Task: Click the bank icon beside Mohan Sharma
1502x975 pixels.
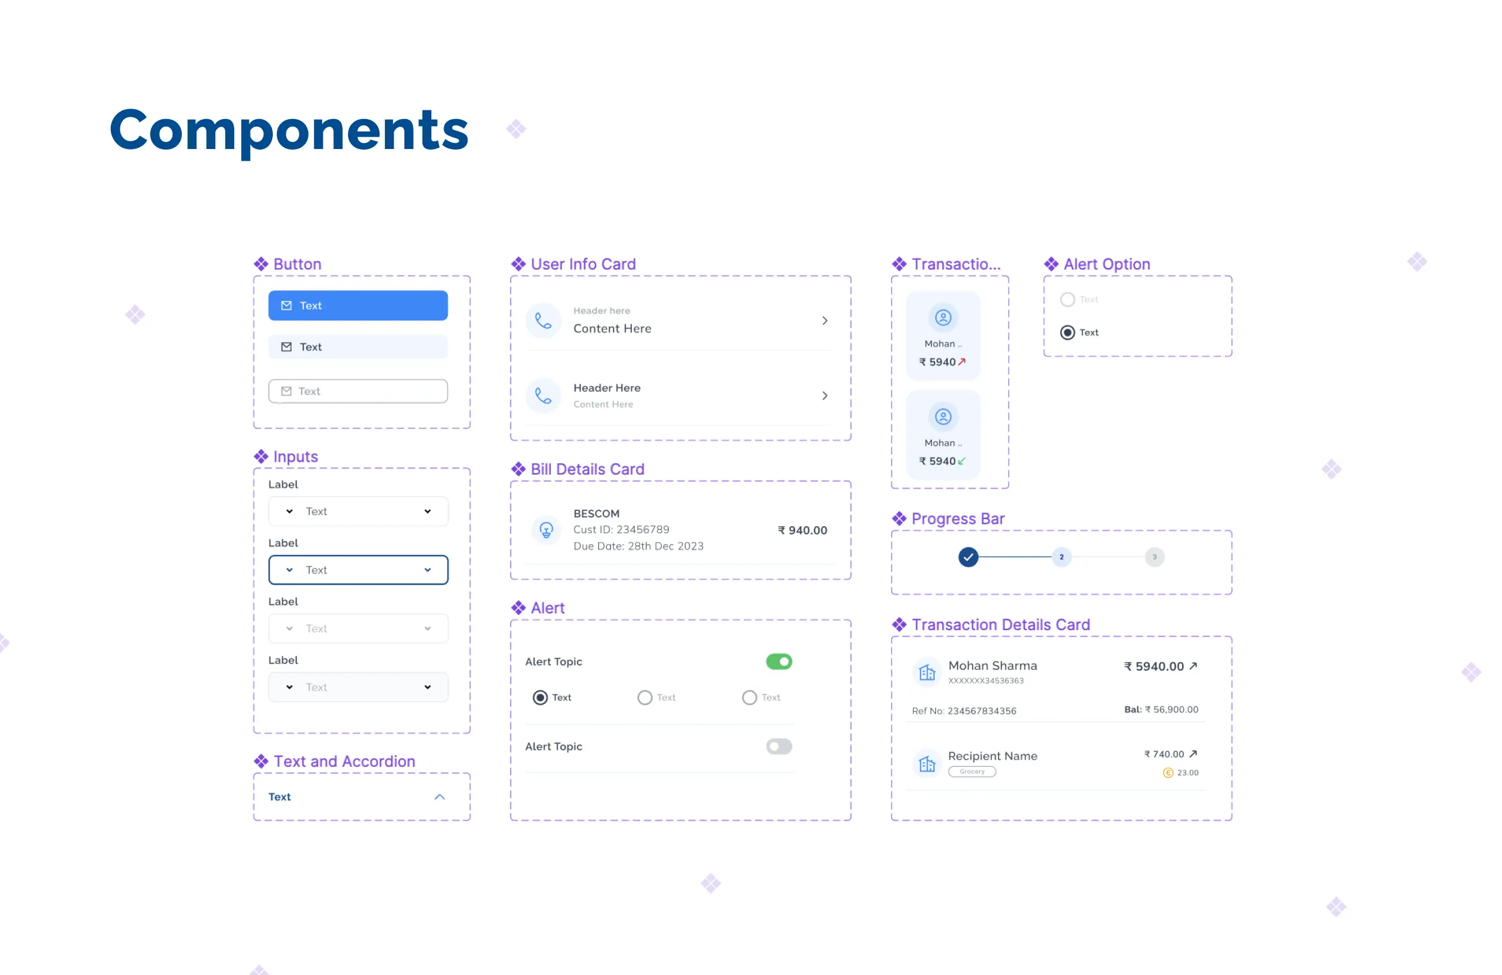Action: [926, 672]
